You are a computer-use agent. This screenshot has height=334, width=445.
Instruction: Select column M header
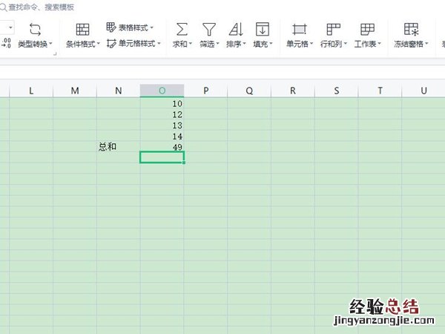click(75, 91)
